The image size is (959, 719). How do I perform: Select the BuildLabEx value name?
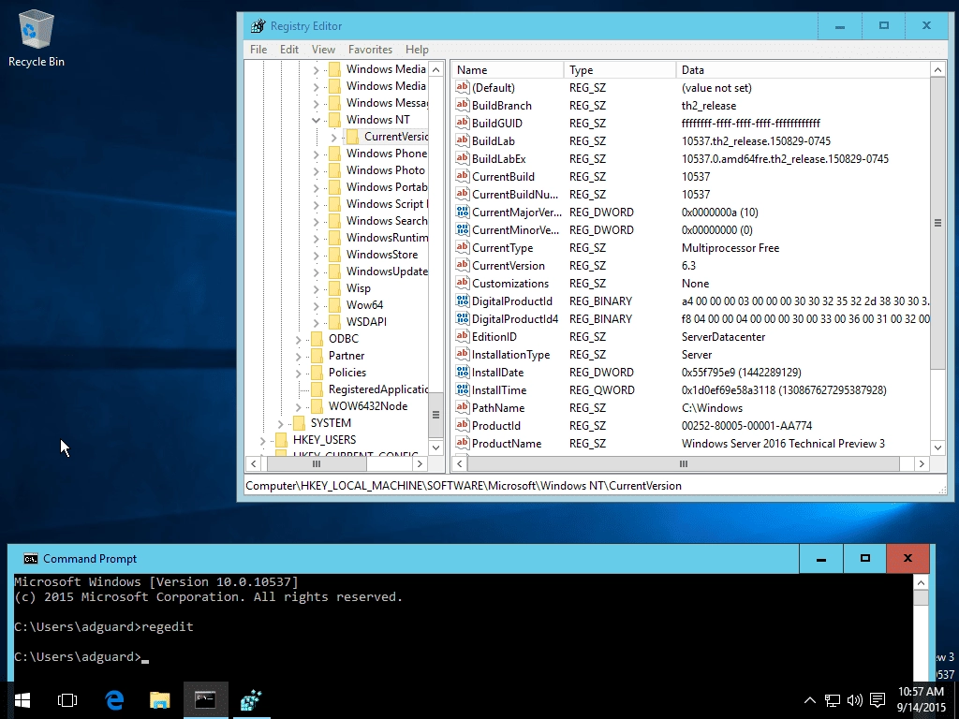click(x=498, y=159)
